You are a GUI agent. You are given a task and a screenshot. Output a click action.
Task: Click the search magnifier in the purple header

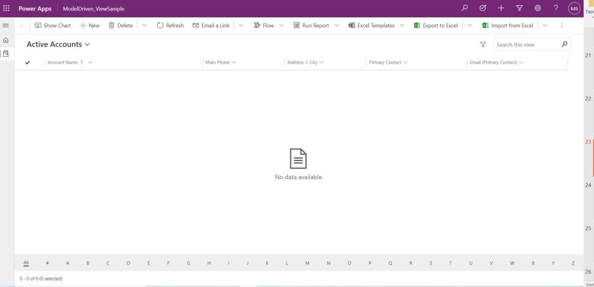(464, 9)
